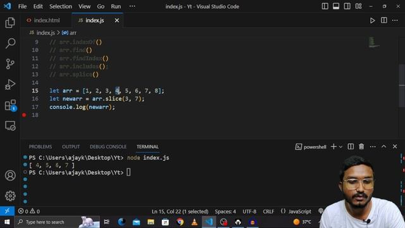Switch to the index.html editor tab
The height and width of the screenshot is (228, 405).
46,20
